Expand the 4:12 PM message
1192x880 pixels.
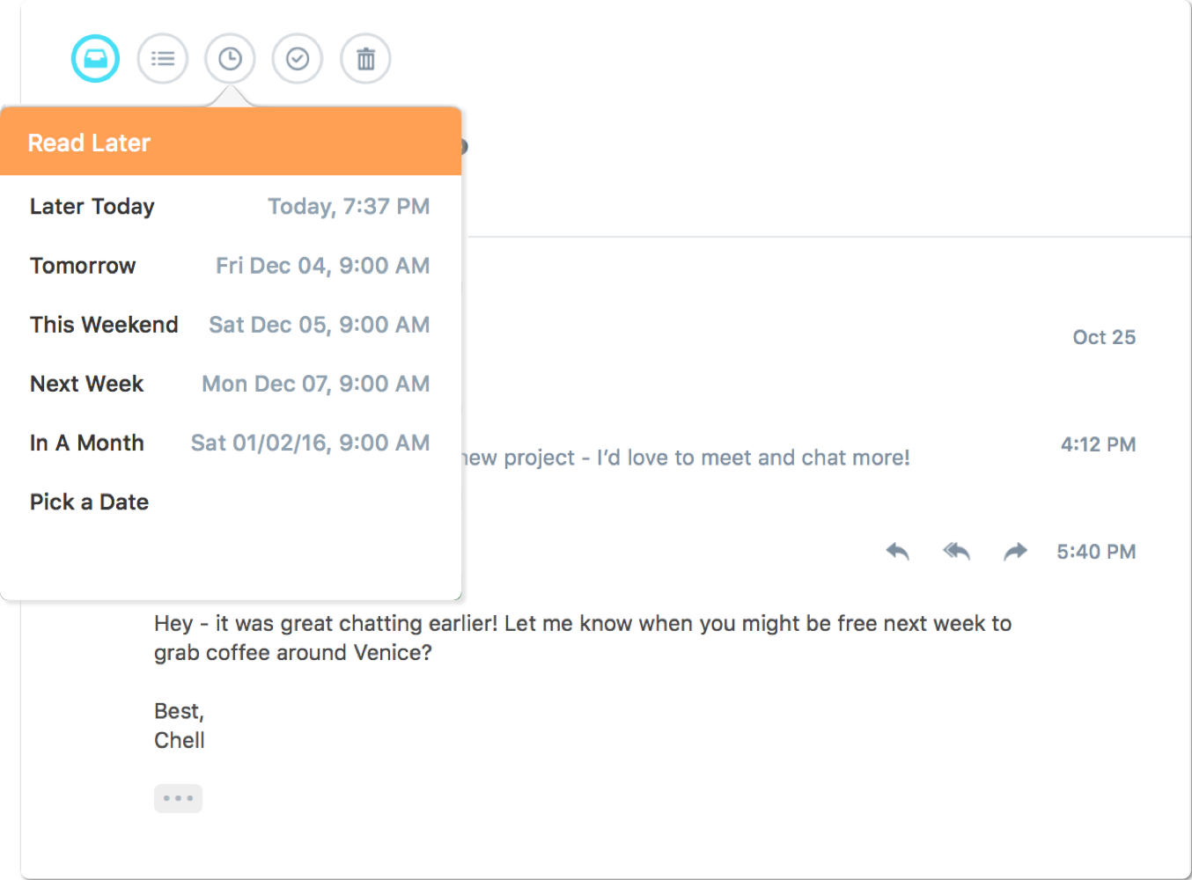1098,444
